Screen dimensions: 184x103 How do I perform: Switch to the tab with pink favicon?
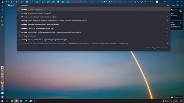(x=32, y=2)
